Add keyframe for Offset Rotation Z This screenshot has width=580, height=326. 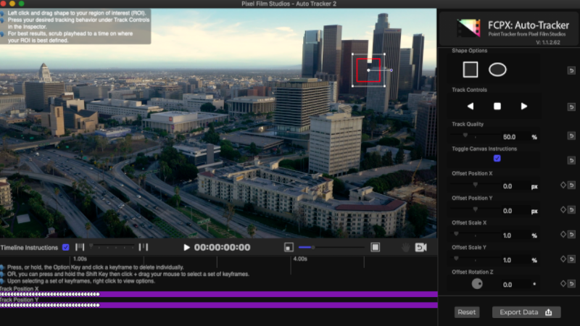[x=563, y=283]
